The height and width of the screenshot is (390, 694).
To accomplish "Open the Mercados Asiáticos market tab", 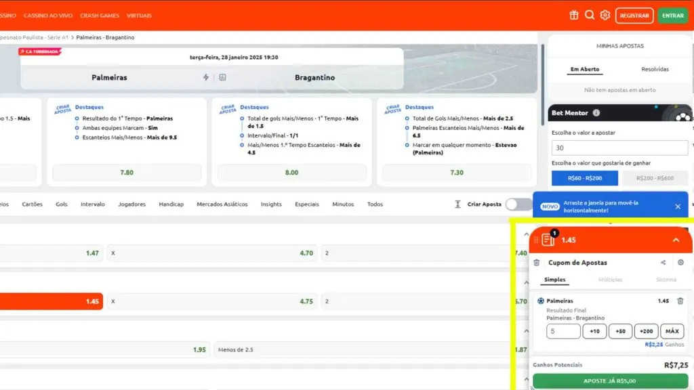I will click(222, 204).
